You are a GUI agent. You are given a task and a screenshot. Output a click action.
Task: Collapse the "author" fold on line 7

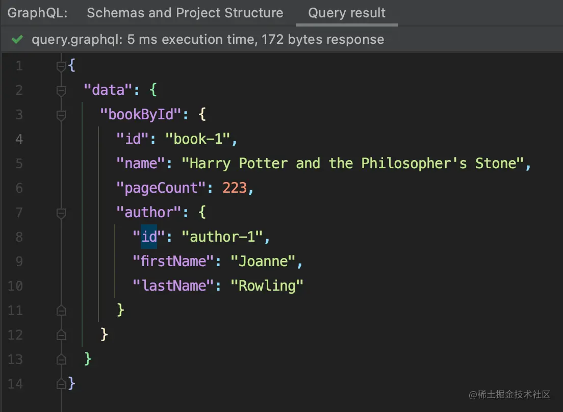(61, 213)
